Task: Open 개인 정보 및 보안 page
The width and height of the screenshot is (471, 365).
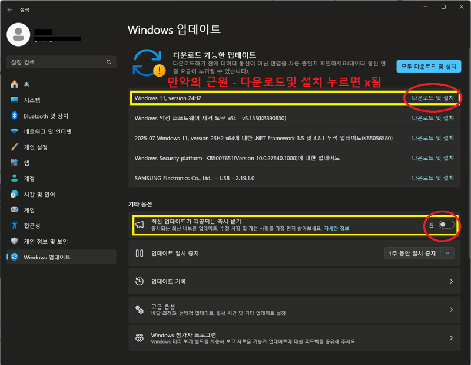Action: pyautogui.click(x=61, y=241)
